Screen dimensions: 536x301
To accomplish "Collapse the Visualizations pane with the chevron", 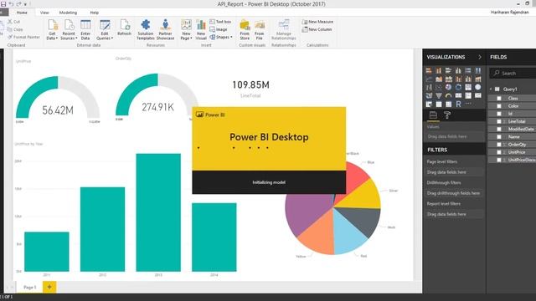I will (x=480, y=57).
